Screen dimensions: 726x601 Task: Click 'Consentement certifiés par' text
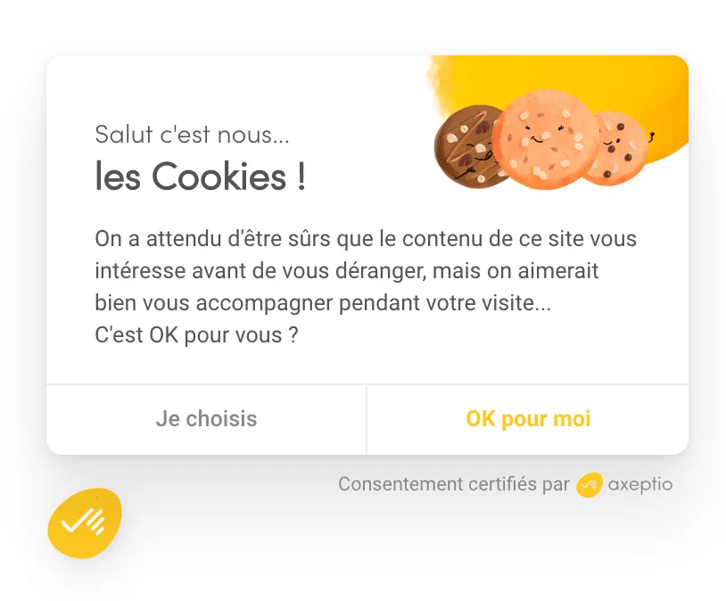pos(454,484)
